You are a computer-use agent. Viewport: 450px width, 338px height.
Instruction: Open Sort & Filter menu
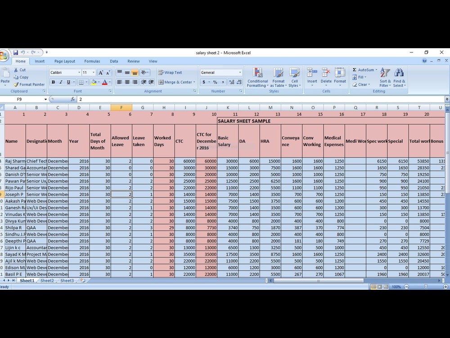point(385,78)
